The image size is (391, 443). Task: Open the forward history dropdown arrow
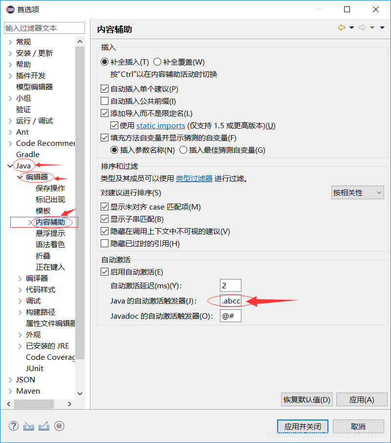pos(372,28)
